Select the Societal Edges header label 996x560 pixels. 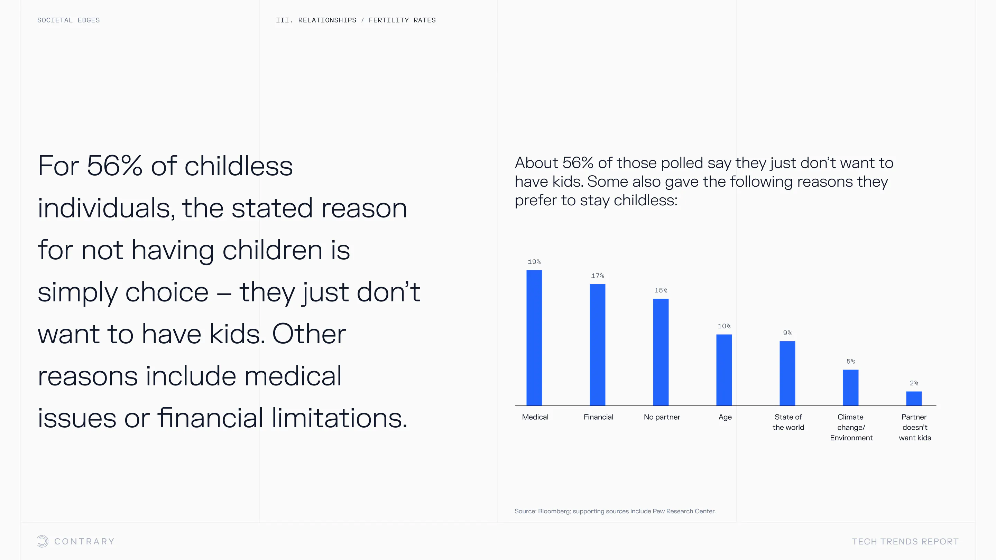click(x=68, y=20)
